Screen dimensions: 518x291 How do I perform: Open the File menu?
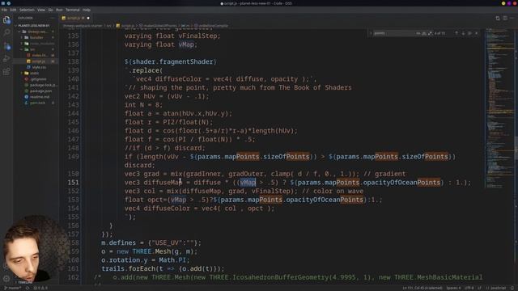click(x=4, y=10)
